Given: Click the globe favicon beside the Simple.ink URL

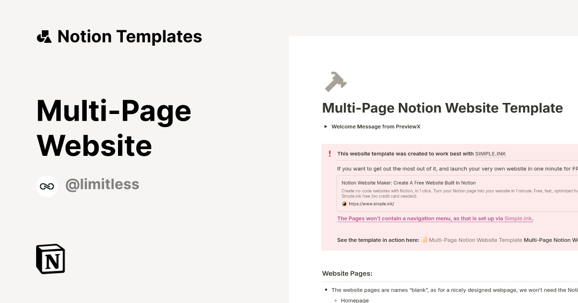Looking at the screenshot, I should point(344,203).
